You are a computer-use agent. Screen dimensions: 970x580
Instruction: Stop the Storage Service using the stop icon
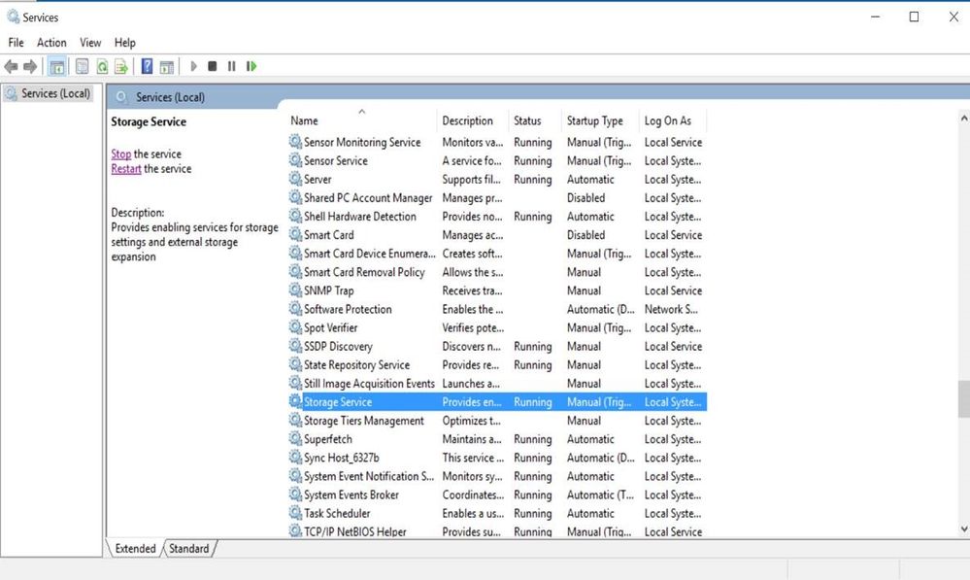coord(212,66)
